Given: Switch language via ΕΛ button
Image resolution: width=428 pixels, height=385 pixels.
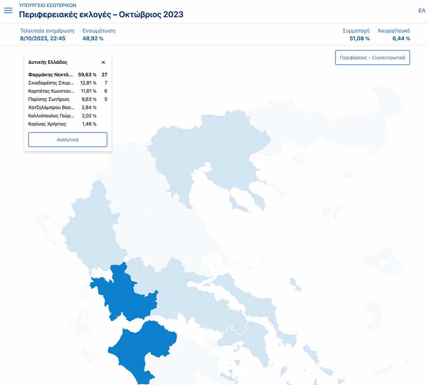Looking at the screenshot, I should tap(422, 11).
